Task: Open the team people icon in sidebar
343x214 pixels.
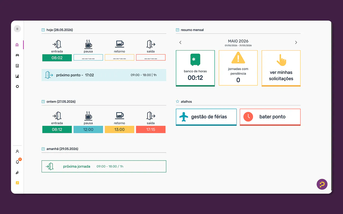Action: pos(17,55)
